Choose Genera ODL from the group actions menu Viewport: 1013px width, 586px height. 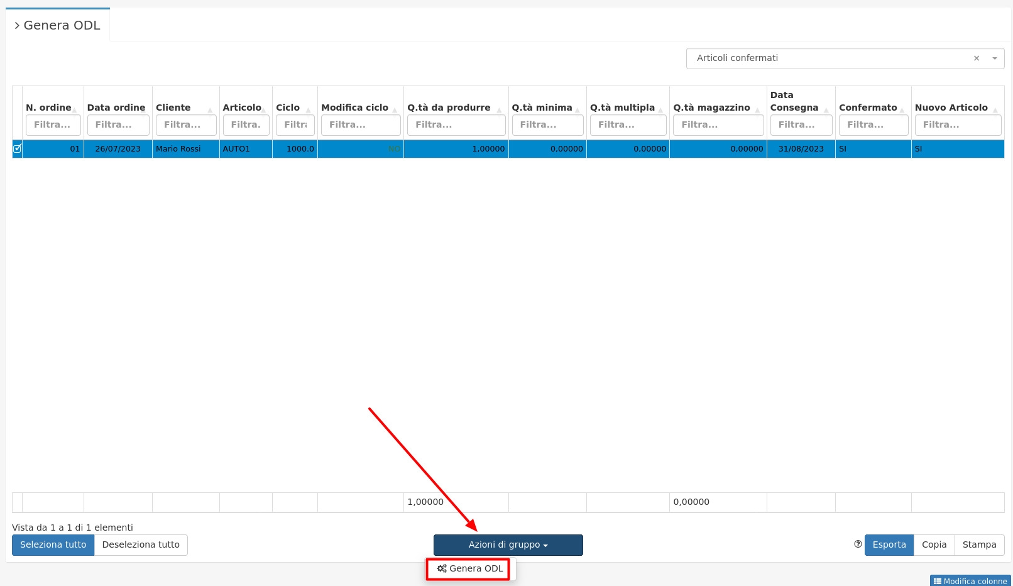(470, 569)
